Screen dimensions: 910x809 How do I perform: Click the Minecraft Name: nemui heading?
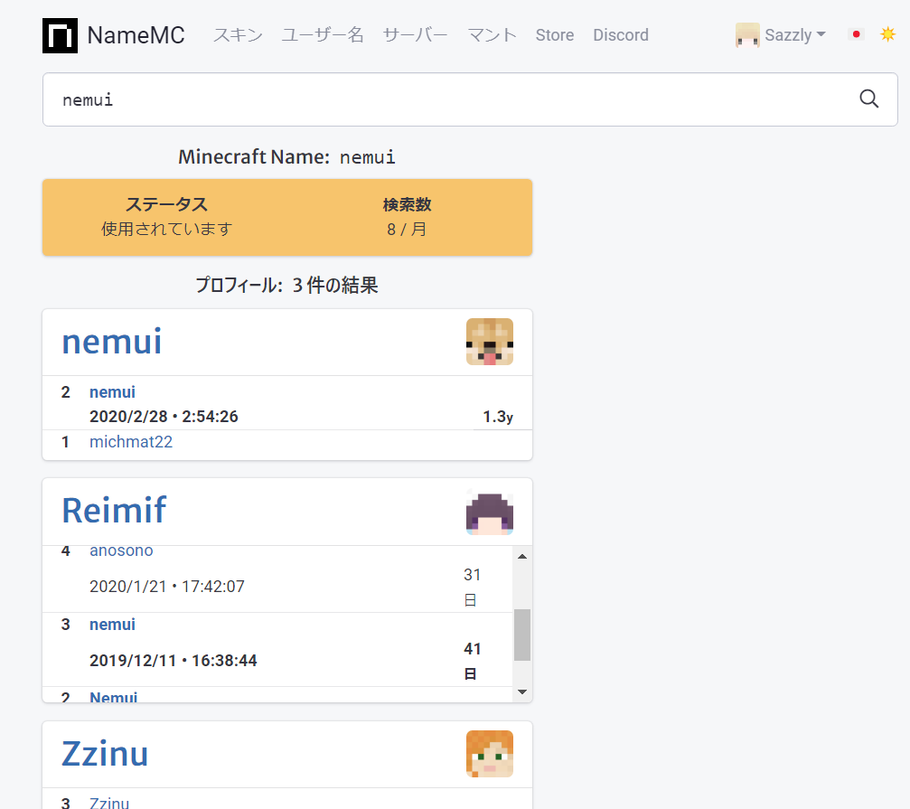pyautogui.click(x=286, y=156)
